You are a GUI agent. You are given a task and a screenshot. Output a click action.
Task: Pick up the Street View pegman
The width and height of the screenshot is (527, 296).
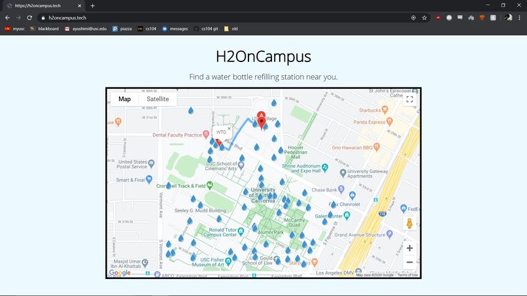click(409, 223)
